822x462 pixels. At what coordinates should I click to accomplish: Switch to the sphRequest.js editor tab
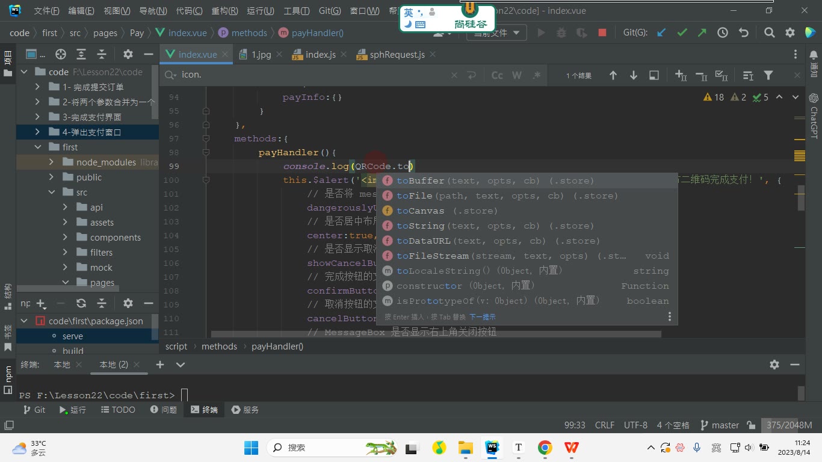tap(397, 55)
